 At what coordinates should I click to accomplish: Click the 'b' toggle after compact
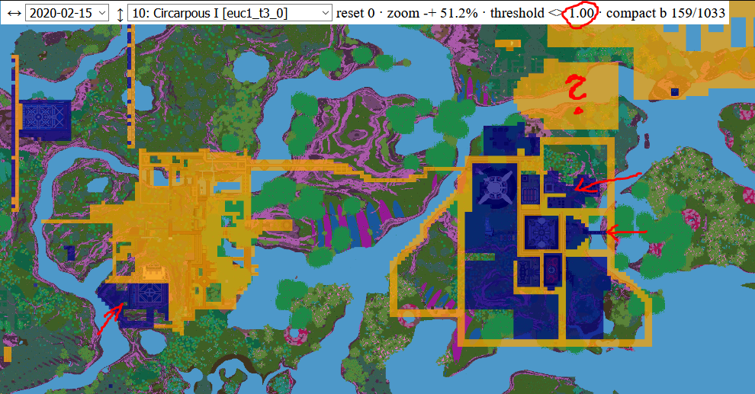pos(664,13)
